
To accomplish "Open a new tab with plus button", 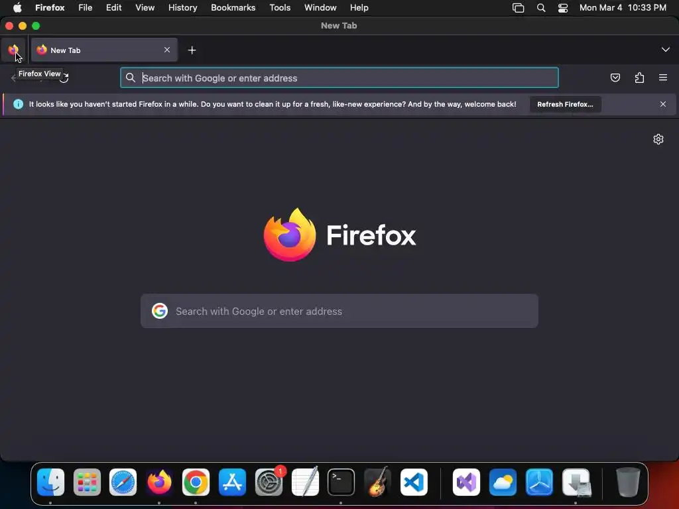I will [x=192, y=50].
